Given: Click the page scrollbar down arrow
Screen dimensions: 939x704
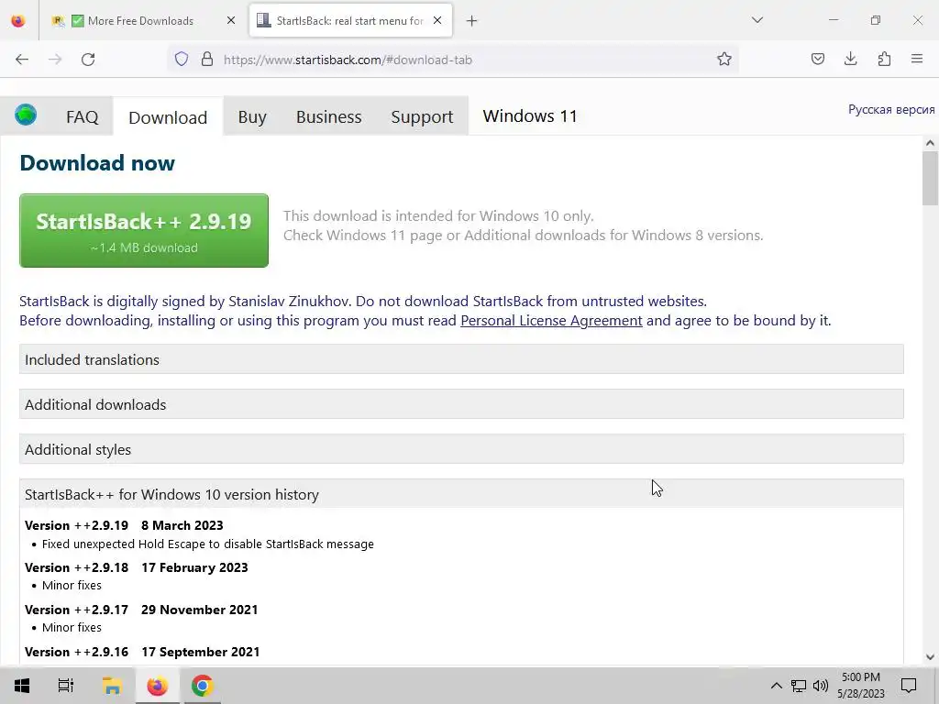Looking at the screenshot, I should [x=930, y=656].
